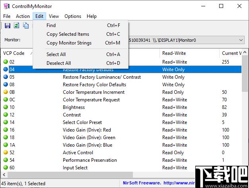This screenshot has width=249, height=188.
Task: Select the Performance Preservation row
Action: click(x=122, y=160)
